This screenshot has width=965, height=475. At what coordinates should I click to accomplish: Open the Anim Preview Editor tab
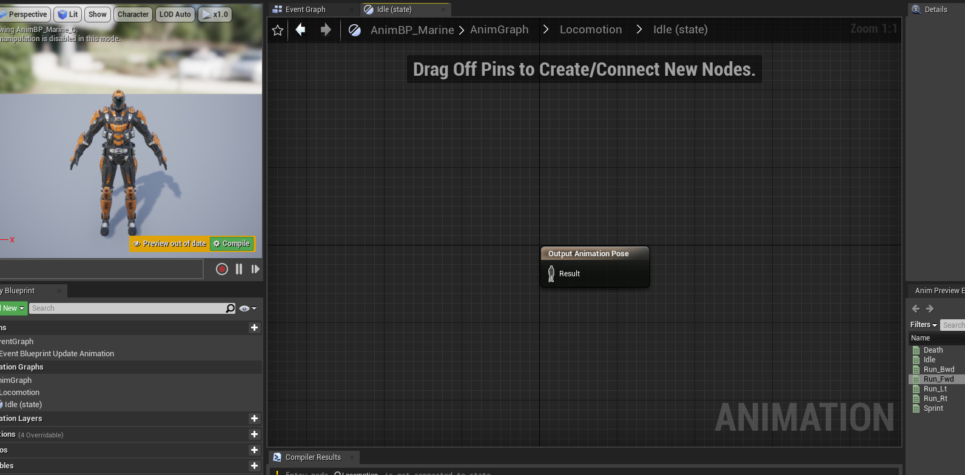point(939,291)
